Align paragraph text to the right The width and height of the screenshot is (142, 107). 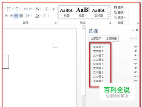11,16
